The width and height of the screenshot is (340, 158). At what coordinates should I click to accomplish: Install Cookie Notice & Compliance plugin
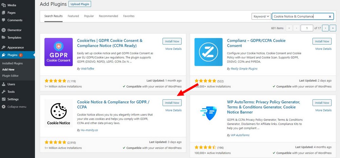172,103
